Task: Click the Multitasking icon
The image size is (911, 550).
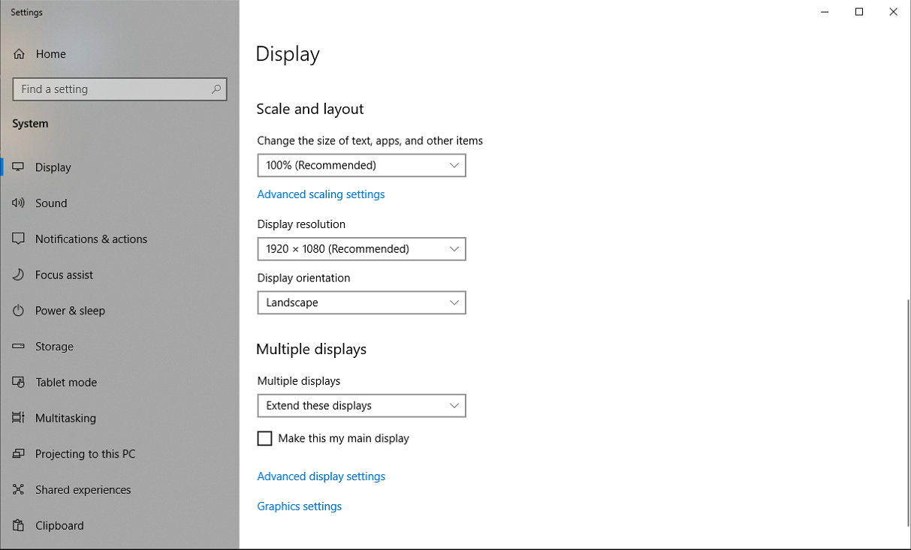Action: click(19, 418)
